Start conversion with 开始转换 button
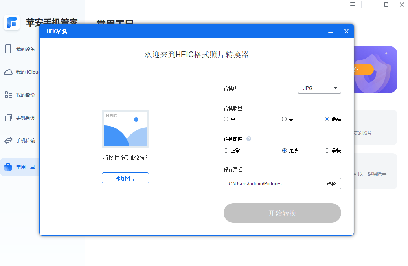The height and width of the screenshot is (266, 408). (x=282, y=213)
